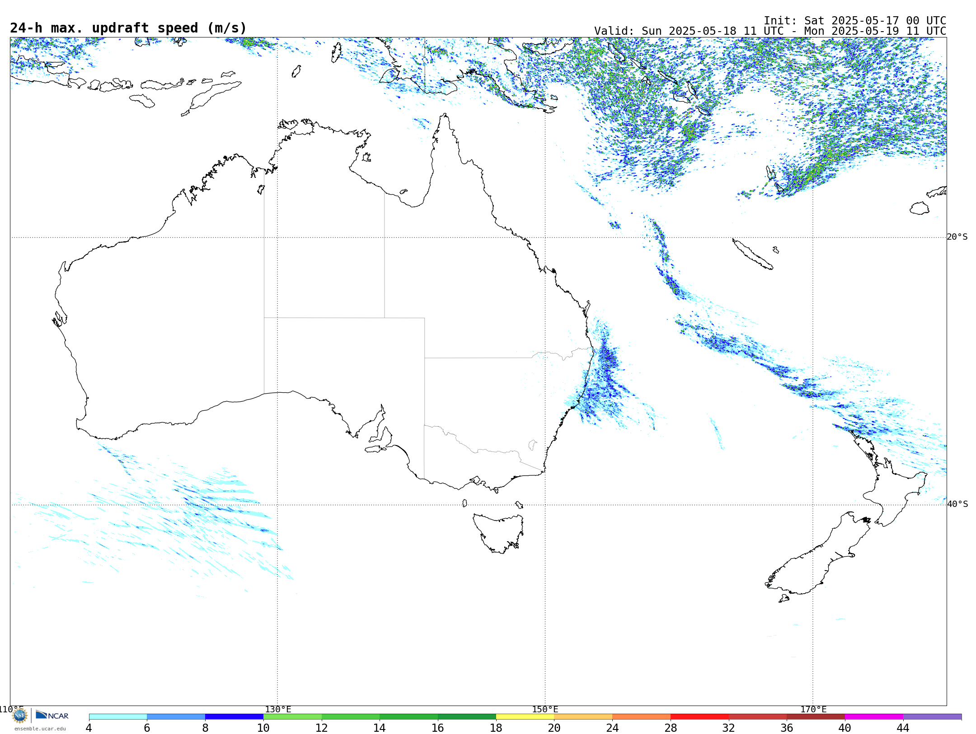Screen dimensions: 976x734
Task: Pick the muted red 32–36 m/s swatch
Action: (758, 716)
